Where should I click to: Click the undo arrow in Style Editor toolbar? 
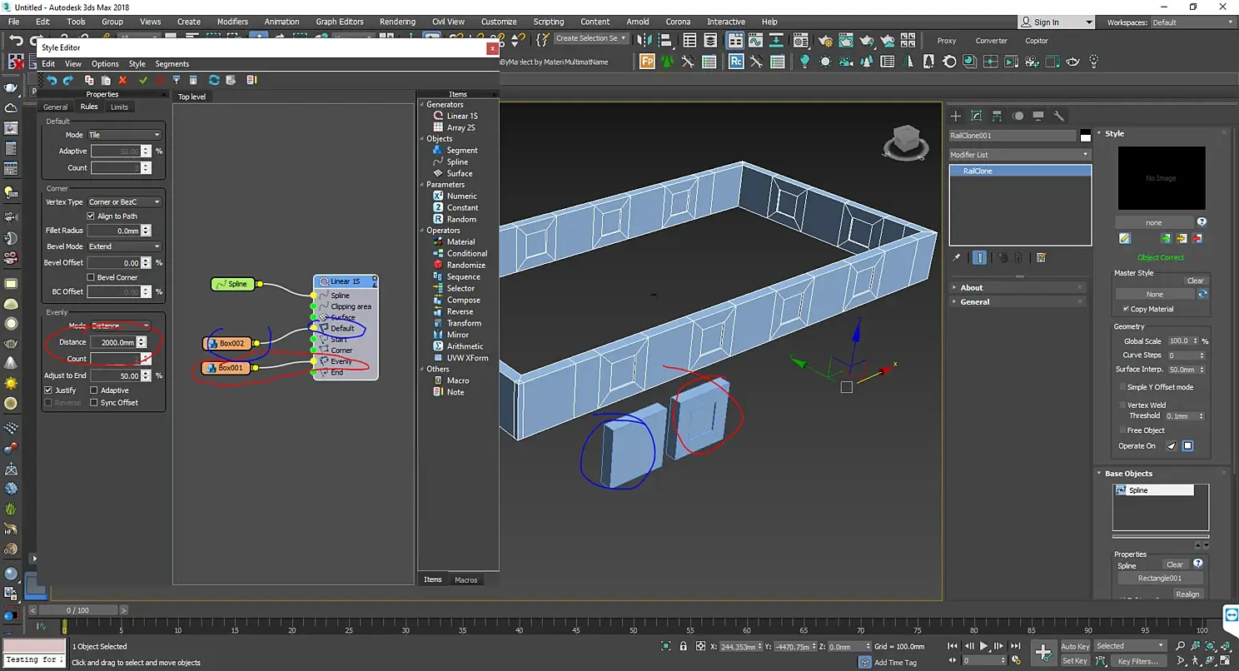pyautogui.click(x=52, y=80)
